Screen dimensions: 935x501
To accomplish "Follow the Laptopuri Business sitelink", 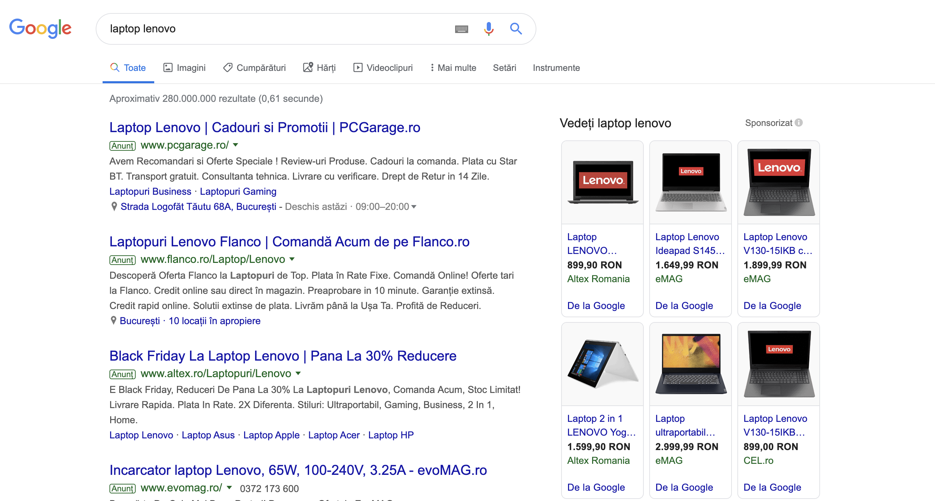I will point(150,192).
